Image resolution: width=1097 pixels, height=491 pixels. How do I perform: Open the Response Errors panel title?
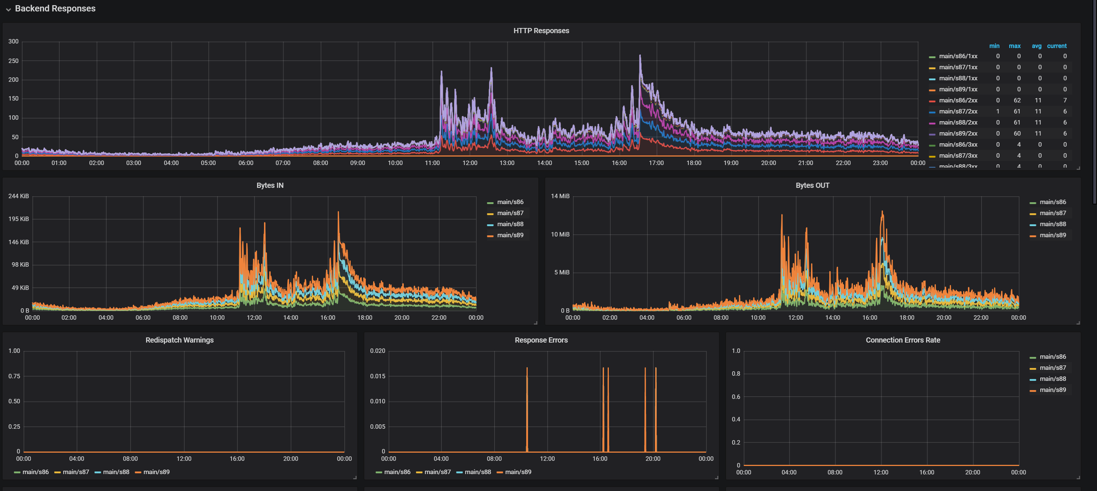[541, 340]
